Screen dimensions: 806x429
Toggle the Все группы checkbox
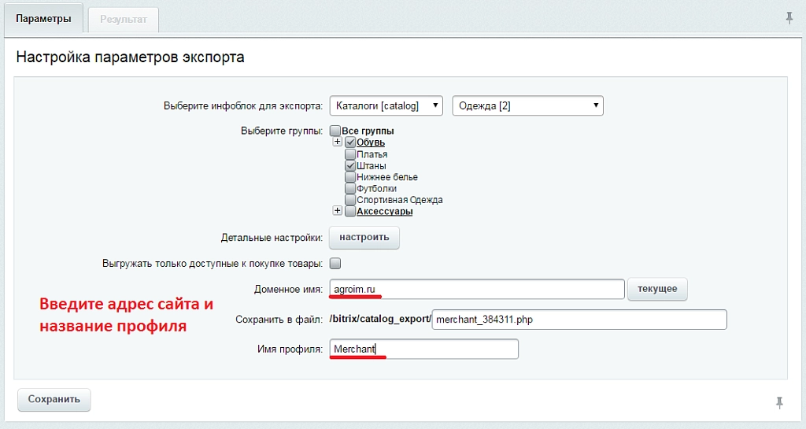pos(335,131)
